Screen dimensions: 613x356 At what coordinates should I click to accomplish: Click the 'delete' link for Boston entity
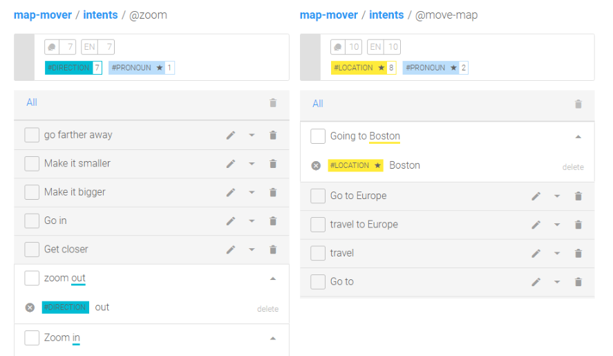[573, 167]
